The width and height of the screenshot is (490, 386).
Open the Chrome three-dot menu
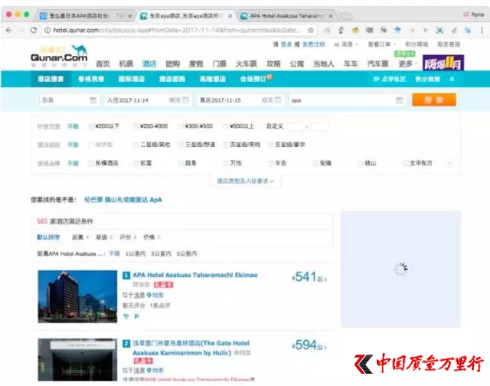point(482,31)
